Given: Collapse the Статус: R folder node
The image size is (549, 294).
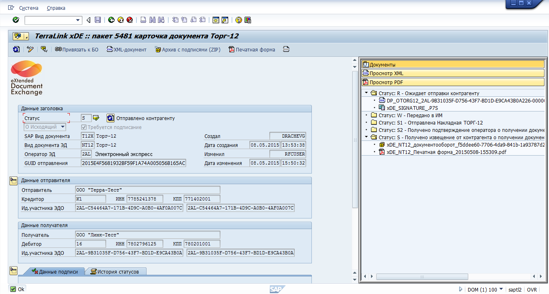Looking at the screenshot, I should pyautogui.click(x=367, y=93).
